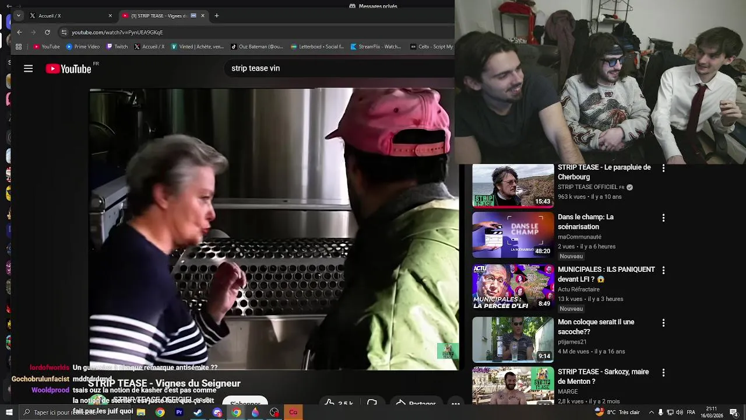
Task: Open the apps grid icon in bookmarks bar
Action: coord(19,47)
